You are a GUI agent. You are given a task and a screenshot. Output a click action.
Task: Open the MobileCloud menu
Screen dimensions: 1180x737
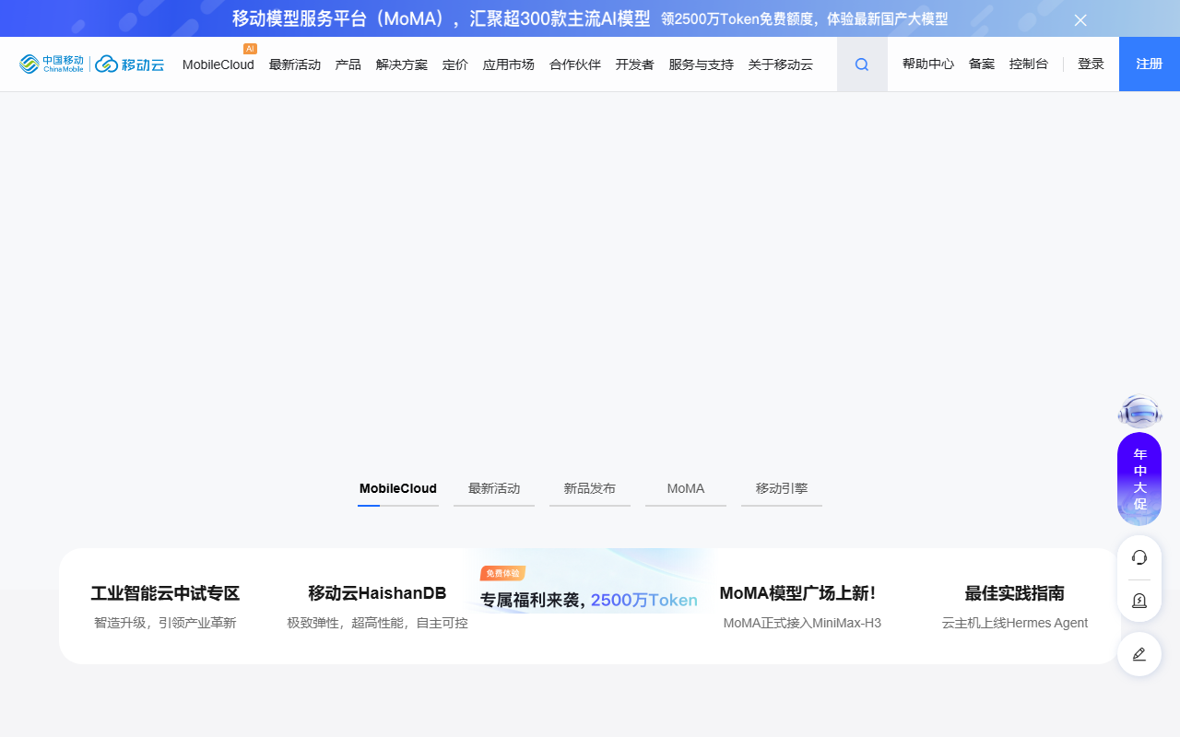[x=218, y=64]
